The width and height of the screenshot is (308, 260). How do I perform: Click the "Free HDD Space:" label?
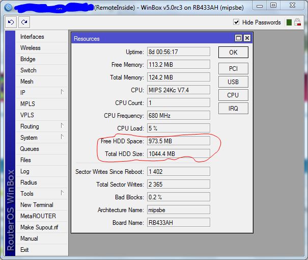(122, 141)
